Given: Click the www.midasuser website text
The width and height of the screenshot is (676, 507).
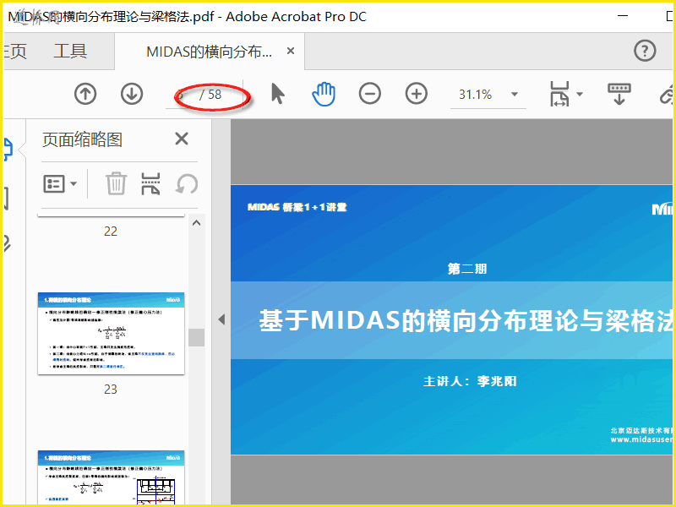Looking at the screenshot, I should 641,439.
